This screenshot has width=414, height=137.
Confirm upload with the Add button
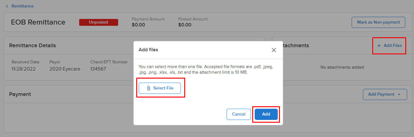click(266, 114)
